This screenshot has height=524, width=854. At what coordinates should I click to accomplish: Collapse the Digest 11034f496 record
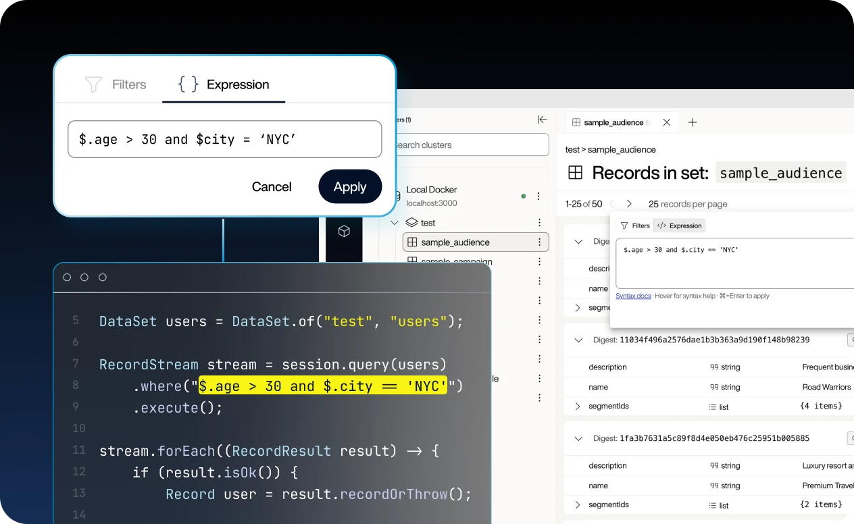578,340
